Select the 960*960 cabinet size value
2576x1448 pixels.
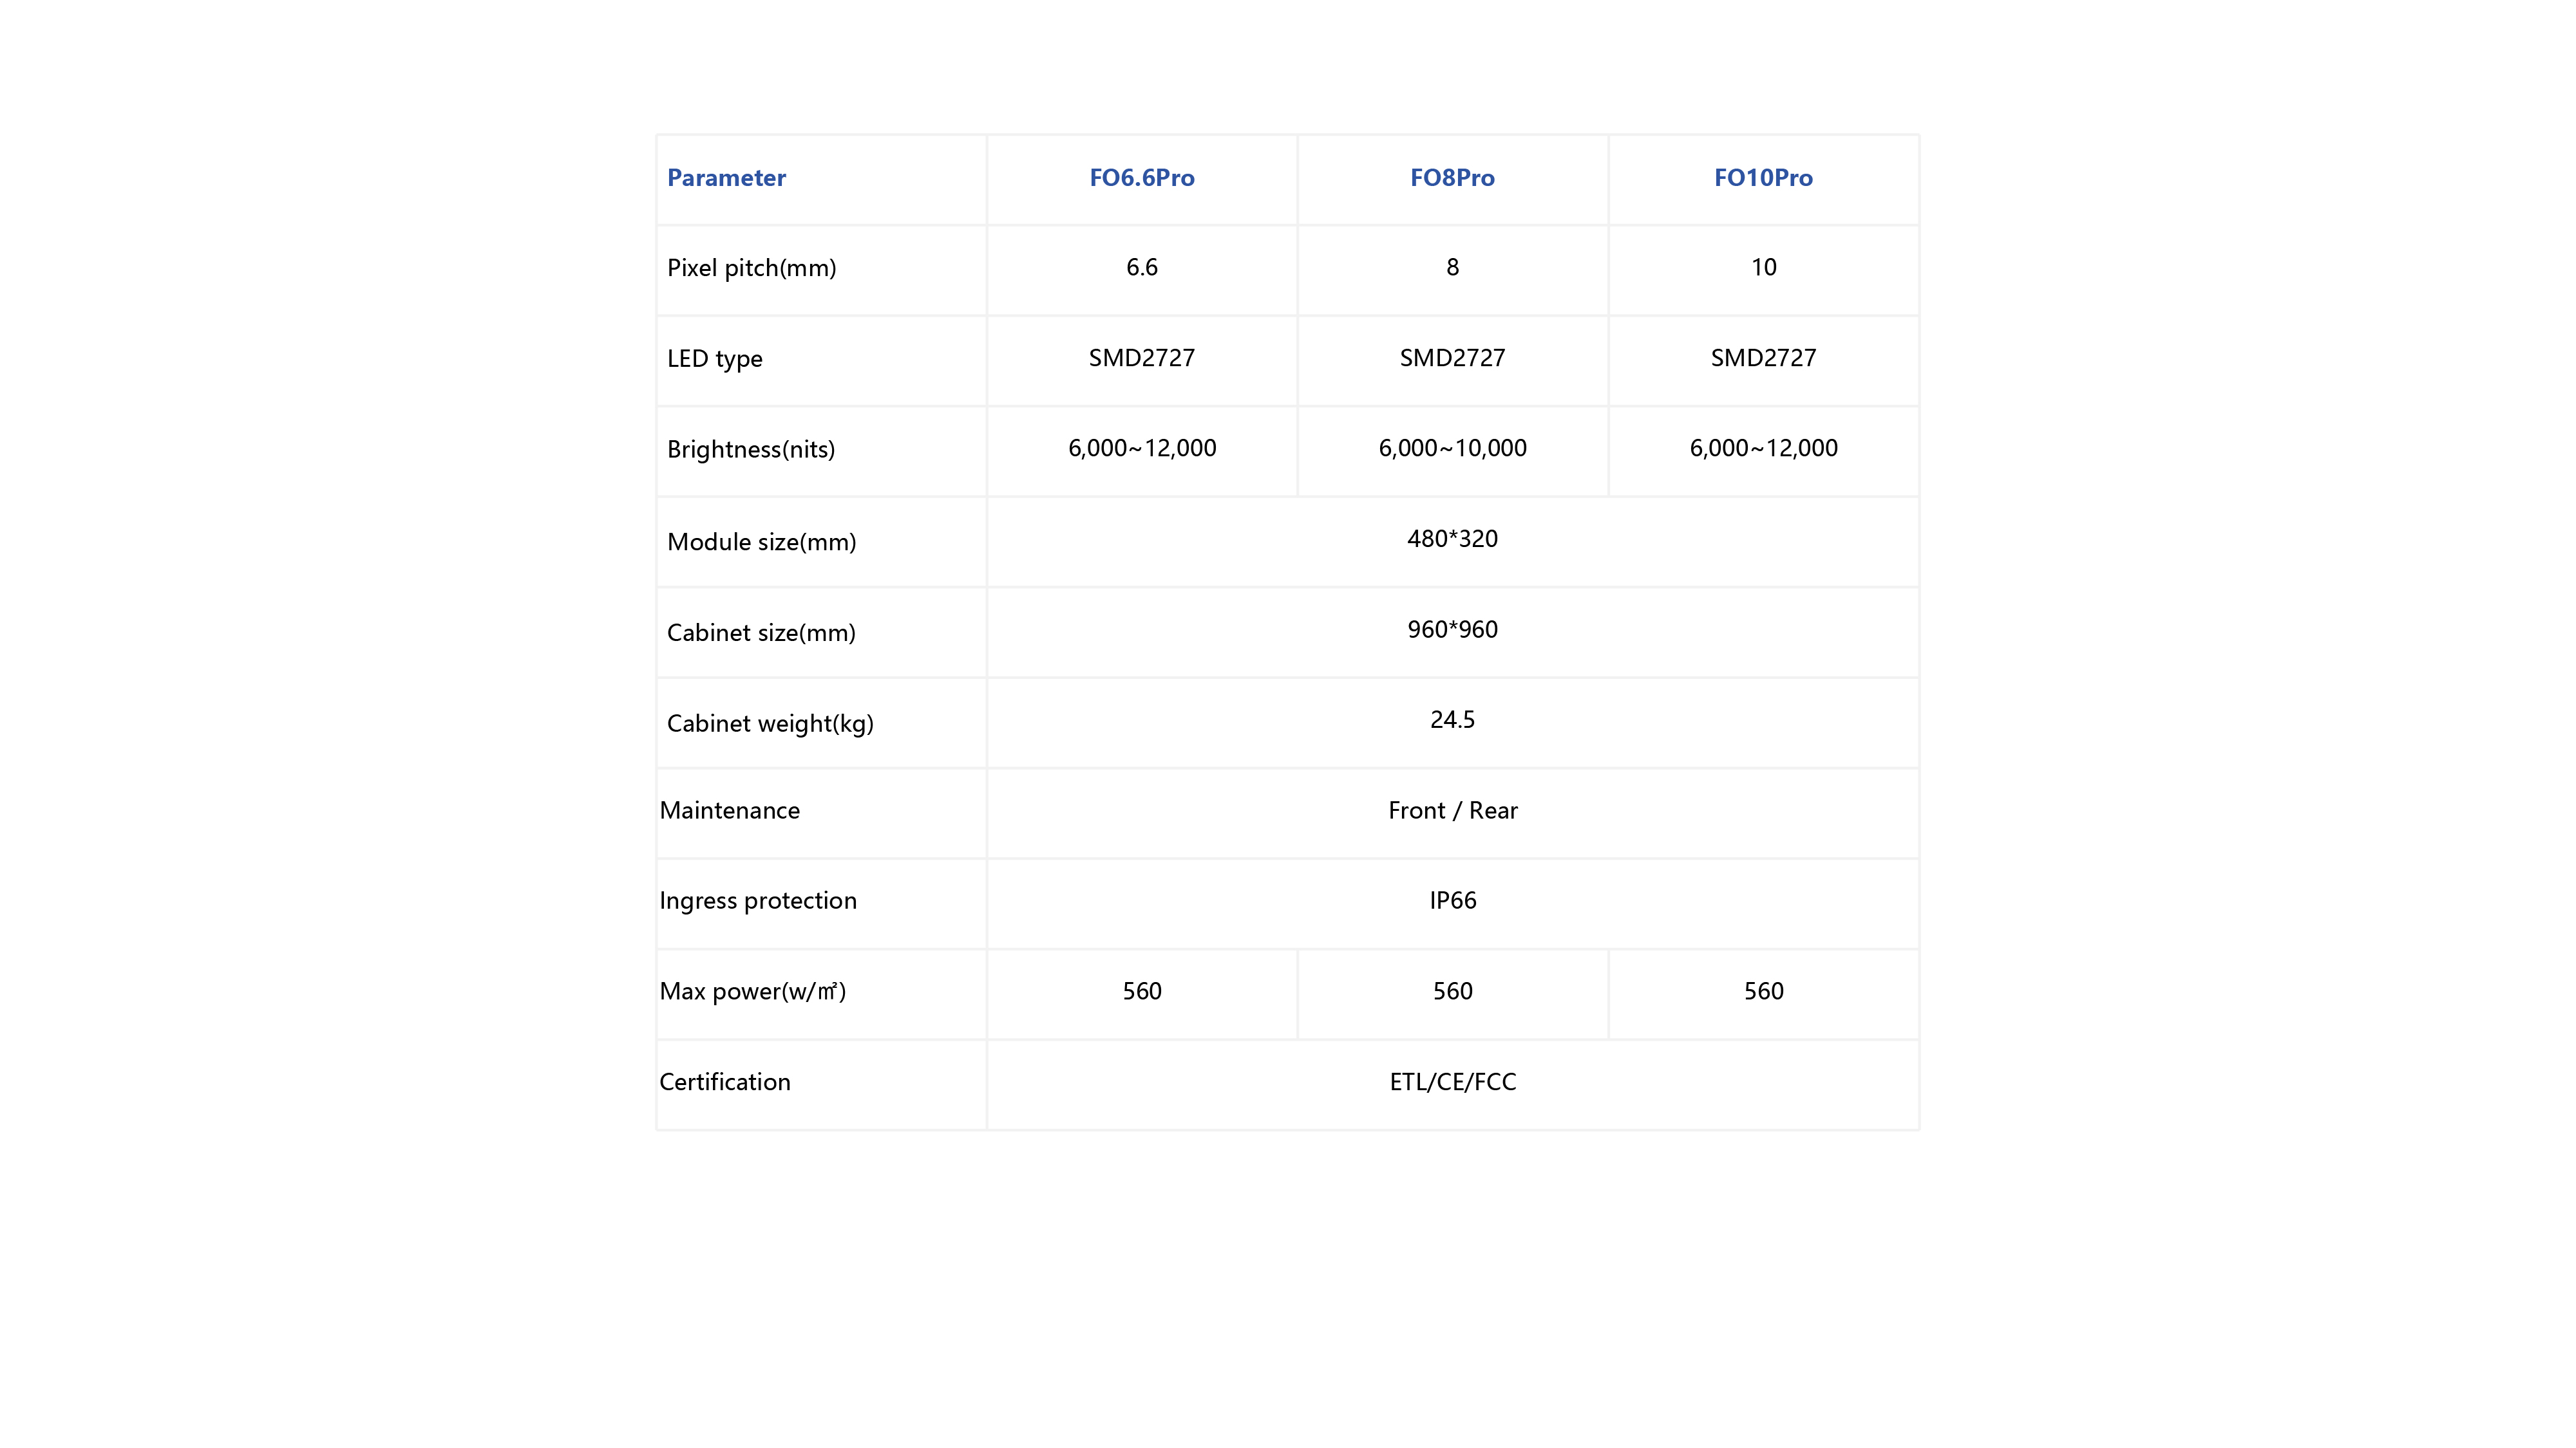[1452, 629]
